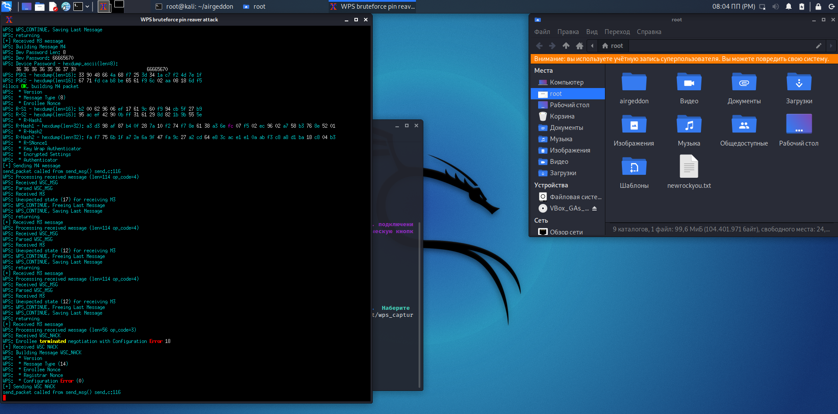Screen dimensions: 838x414
Task: Open the terminal emulator launcher
Action: (78, 7)
